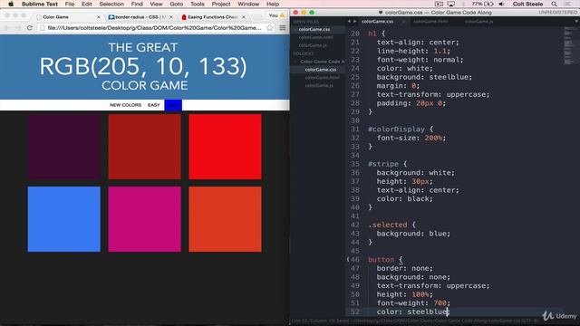Pick the dark purple color square

[x=64, y=147]
